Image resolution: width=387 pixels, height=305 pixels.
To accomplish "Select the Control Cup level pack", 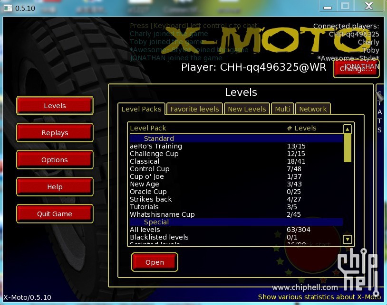I will click(x=236, y=169).
